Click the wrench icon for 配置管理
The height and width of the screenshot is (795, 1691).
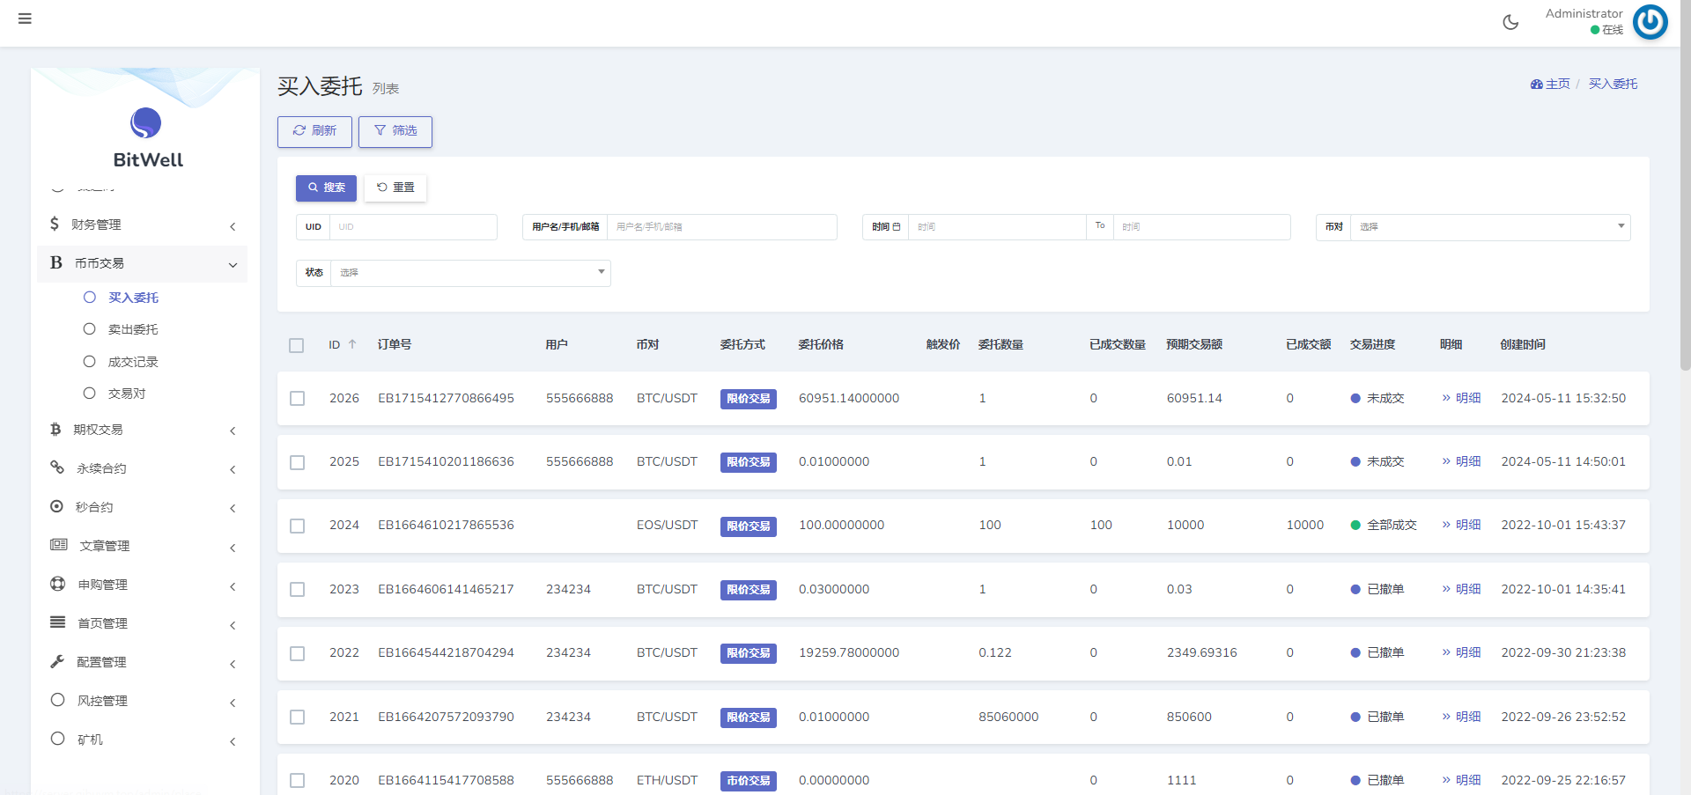57,661
